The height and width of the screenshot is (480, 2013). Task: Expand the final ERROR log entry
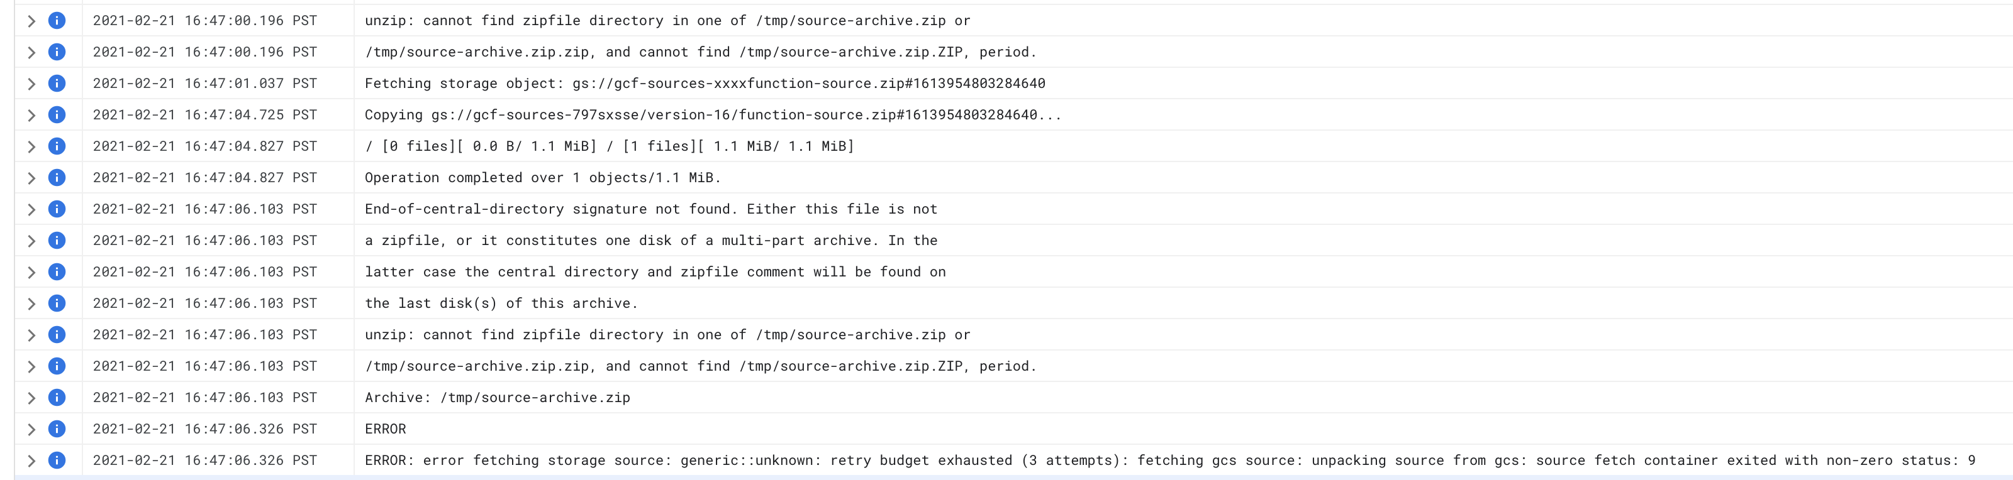tap(31, 460)
